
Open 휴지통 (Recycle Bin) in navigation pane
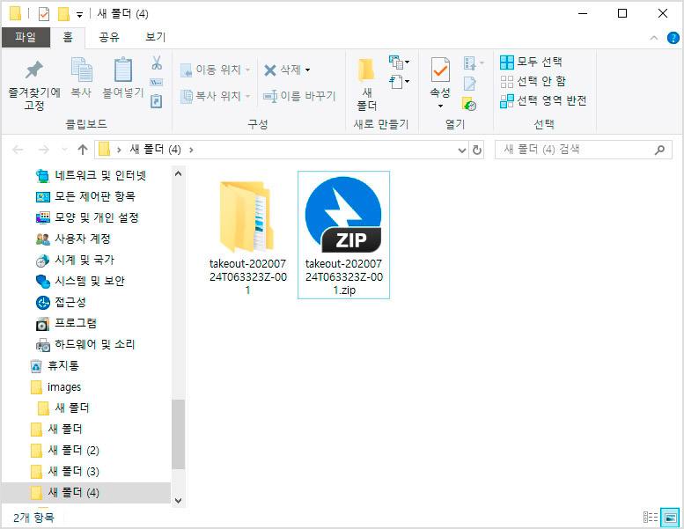(55, 365)
